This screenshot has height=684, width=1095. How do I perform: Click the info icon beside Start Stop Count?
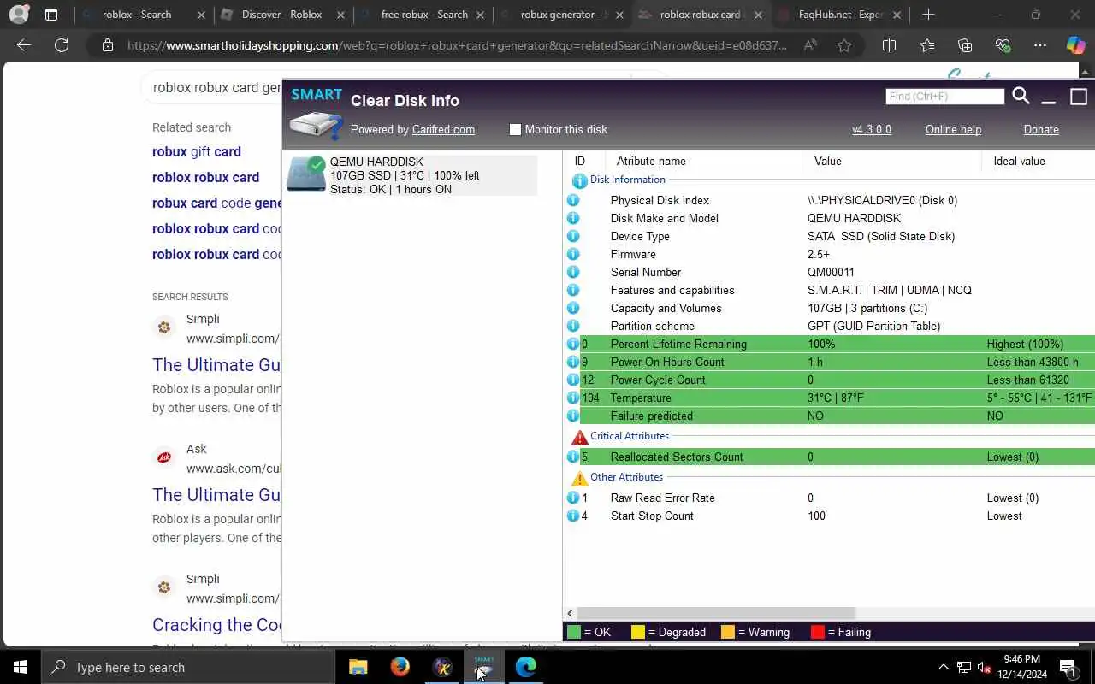(x=573, y=516)
